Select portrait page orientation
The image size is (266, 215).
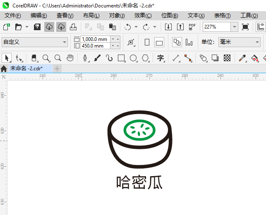pyautogui.click(x=147, y=42)
